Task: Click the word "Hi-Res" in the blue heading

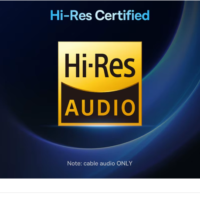Action: point(71,15)
